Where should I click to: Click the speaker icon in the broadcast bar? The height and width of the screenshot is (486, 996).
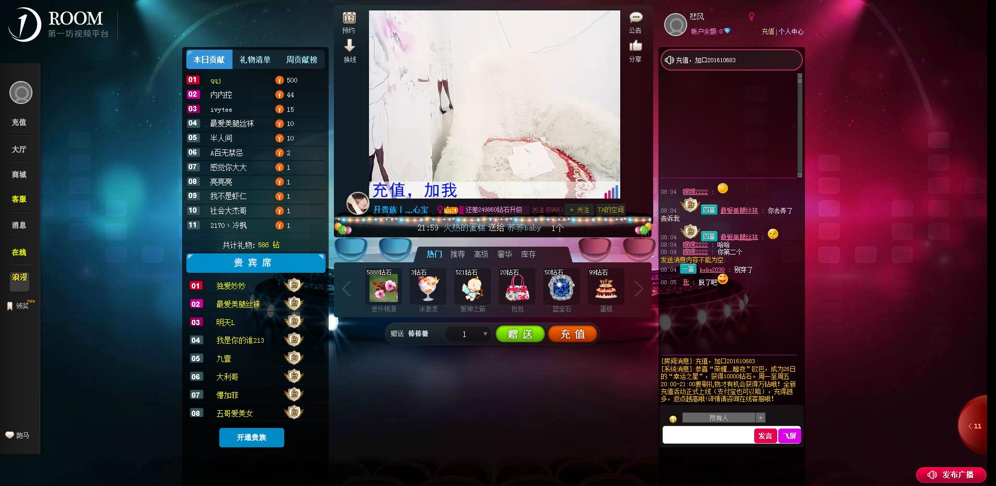pyautogui.click(x=669, y=60)
